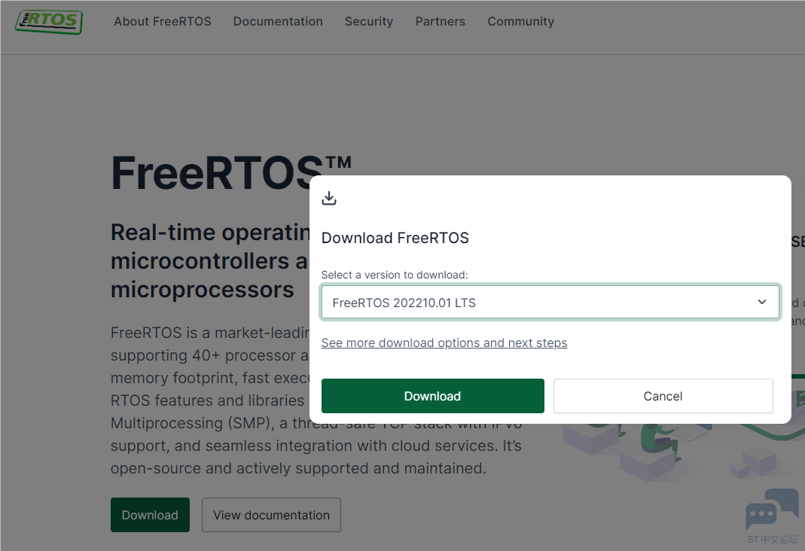
Task: Open the About FreeRTOS menu
Action: coord(162,22)
